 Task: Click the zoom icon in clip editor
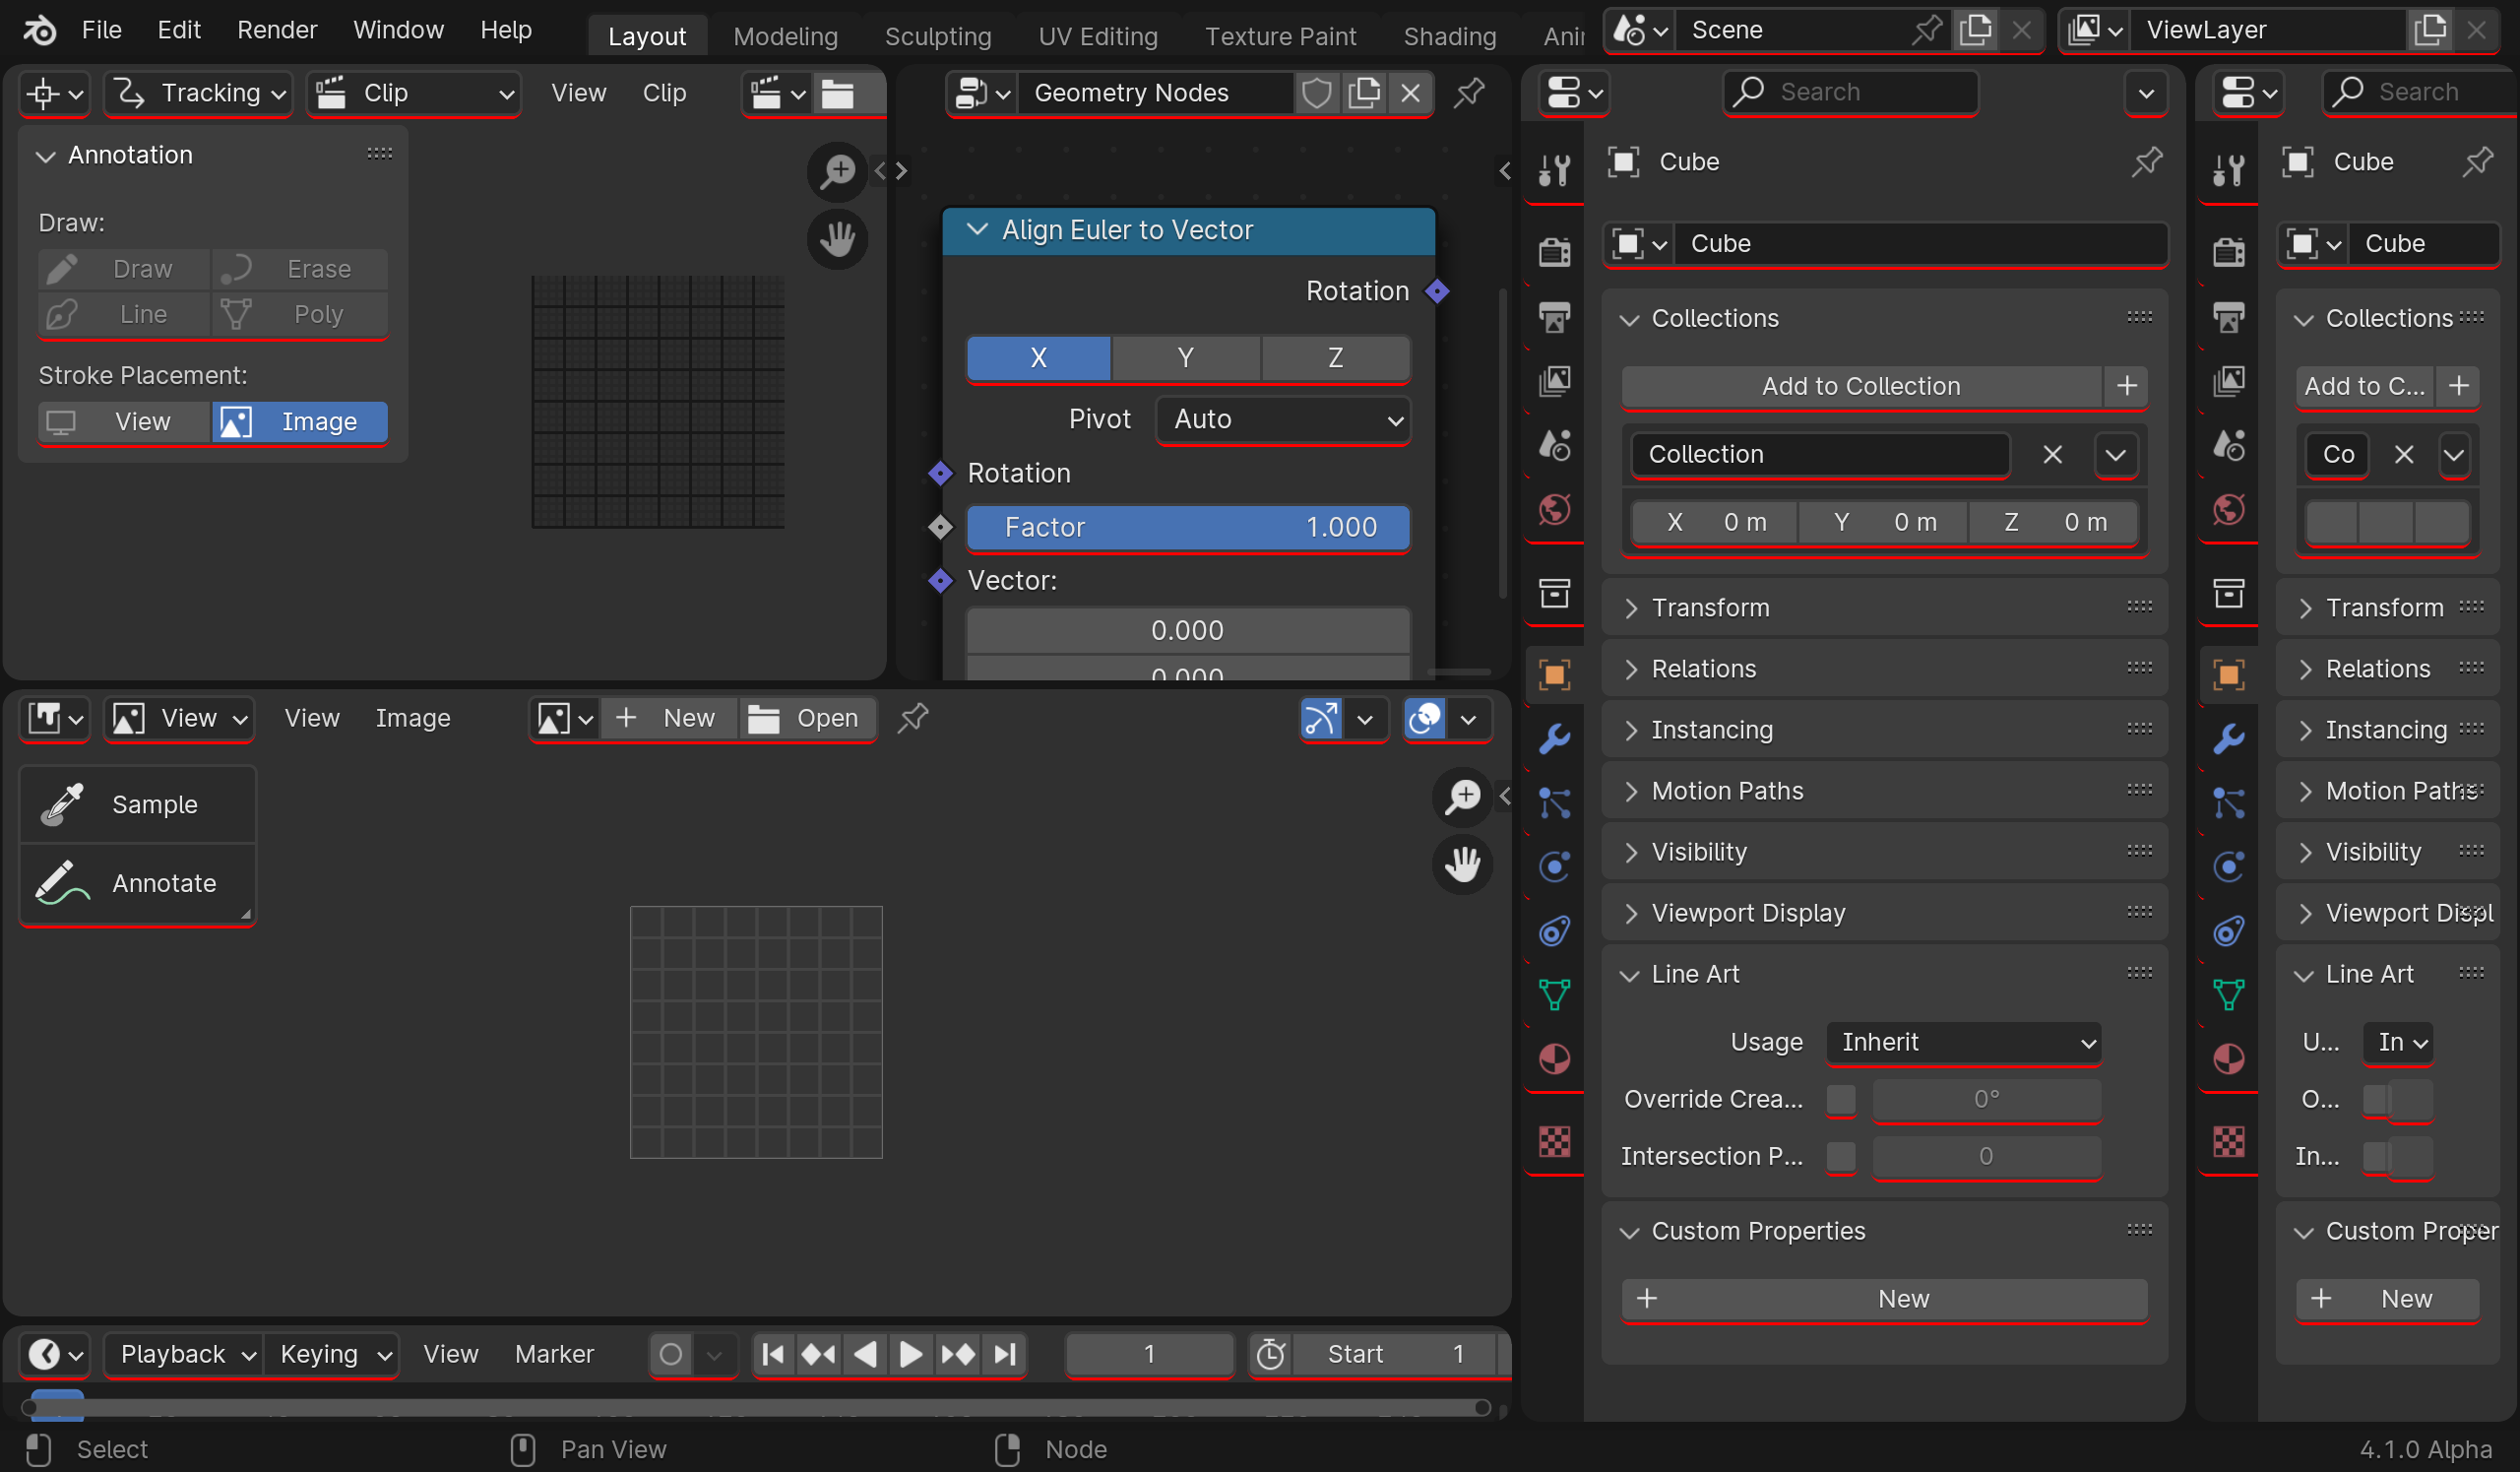click(838, 171)
